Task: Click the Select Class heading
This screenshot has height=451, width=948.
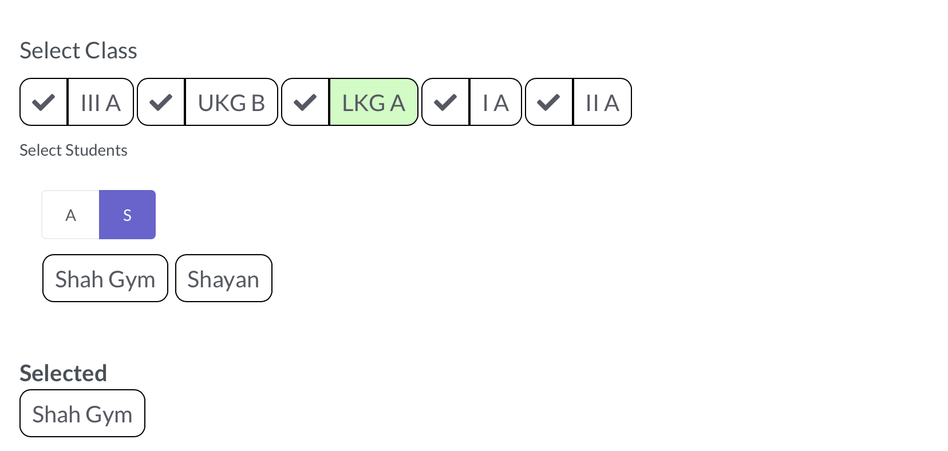Action: (x=78, y=51)
